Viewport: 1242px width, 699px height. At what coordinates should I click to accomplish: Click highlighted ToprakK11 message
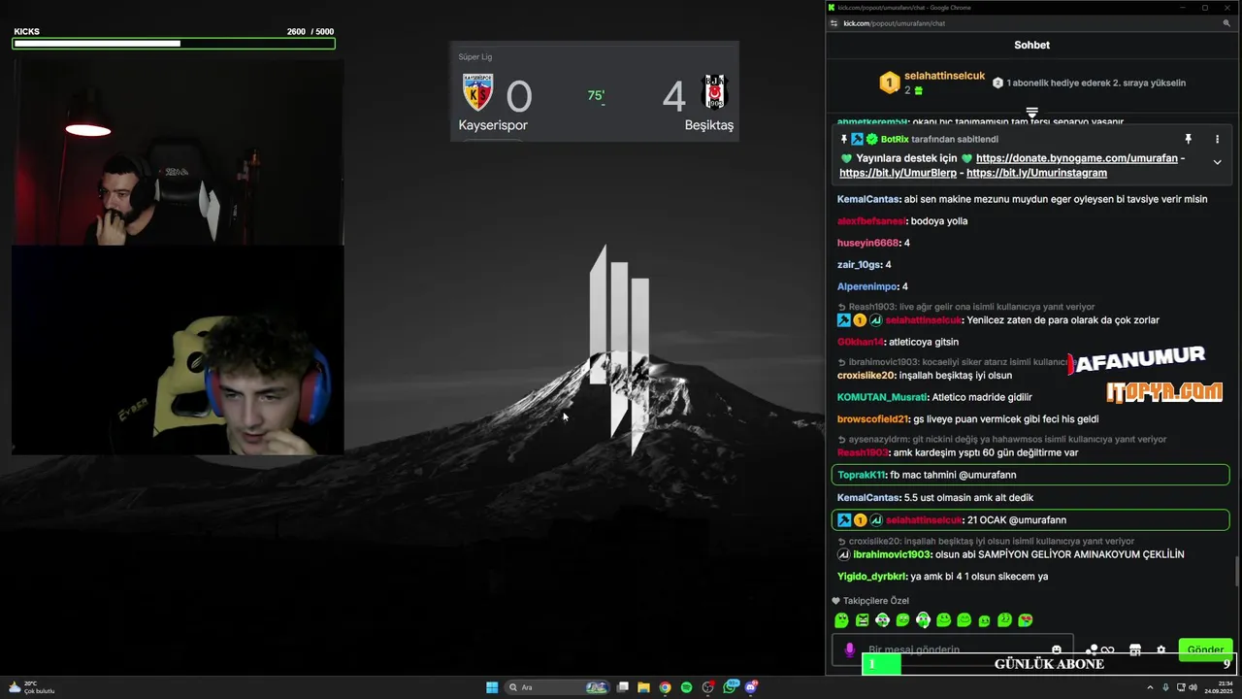[1030, 475]
